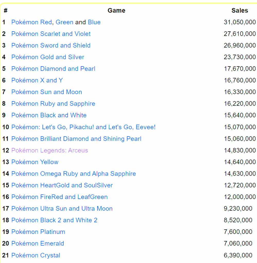This screenshot has height=263, width=257.
Task: Open the Pokémon Scarlet and Violet page
Action: tap(51, 34)
